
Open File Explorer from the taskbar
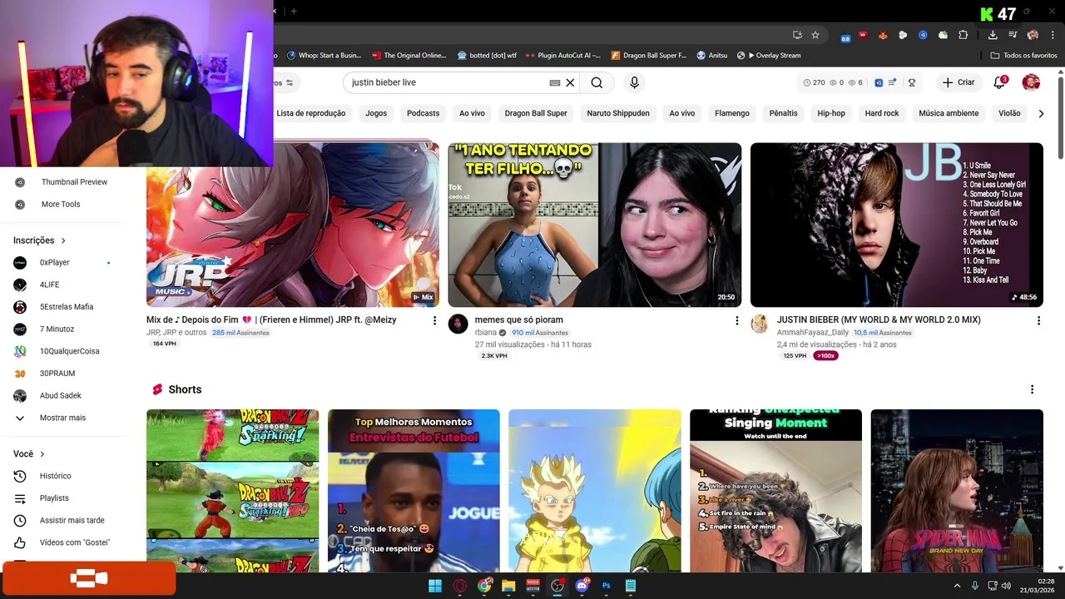[x=508, y=586]
